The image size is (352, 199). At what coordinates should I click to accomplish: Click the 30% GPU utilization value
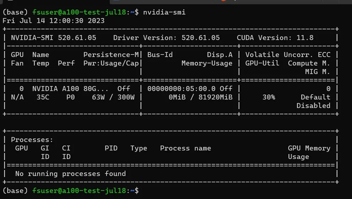coord(269,97)
